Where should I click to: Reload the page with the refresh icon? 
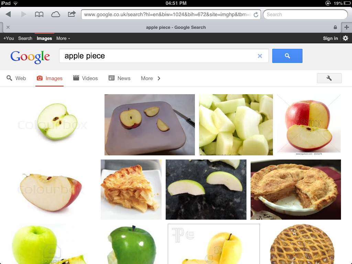click(x=256, y=14)
